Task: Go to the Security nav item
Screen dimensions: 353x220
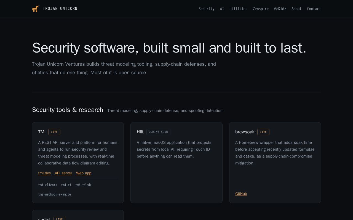Action: point(207,9)
